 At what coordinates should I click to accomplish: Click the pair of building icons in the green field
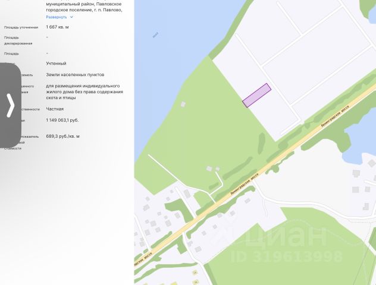(x=213, y=169)
